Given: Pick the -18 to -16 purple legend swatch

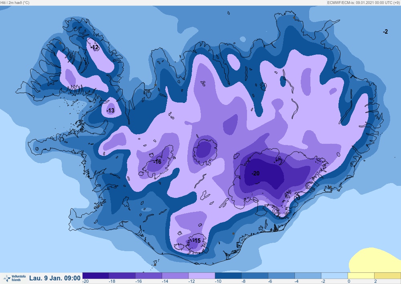Looking at the screenshot, I should [122, 276].
